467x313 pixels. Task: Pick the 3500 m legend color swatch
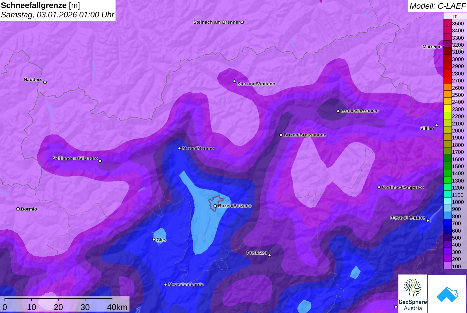tap(447, 23)
